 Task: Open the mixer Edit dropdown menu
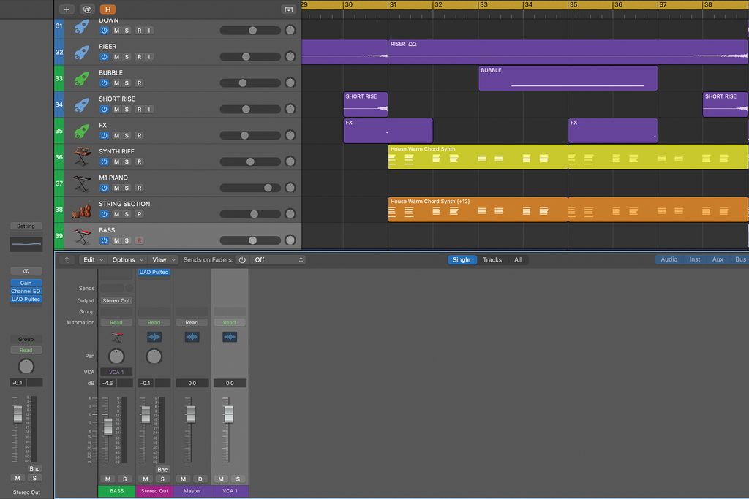pyautogui.click(x=93, y=260)
